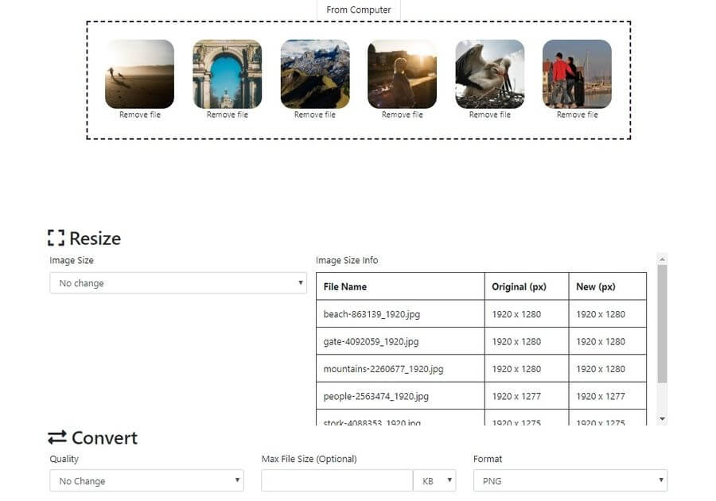
Task: Select the gate arch thumbnail image
Action: point(227,74)
